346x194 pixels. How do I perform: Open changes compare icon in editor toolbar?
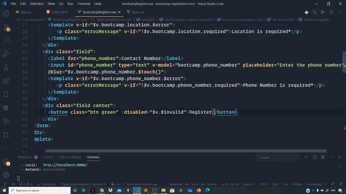point(315,12)
